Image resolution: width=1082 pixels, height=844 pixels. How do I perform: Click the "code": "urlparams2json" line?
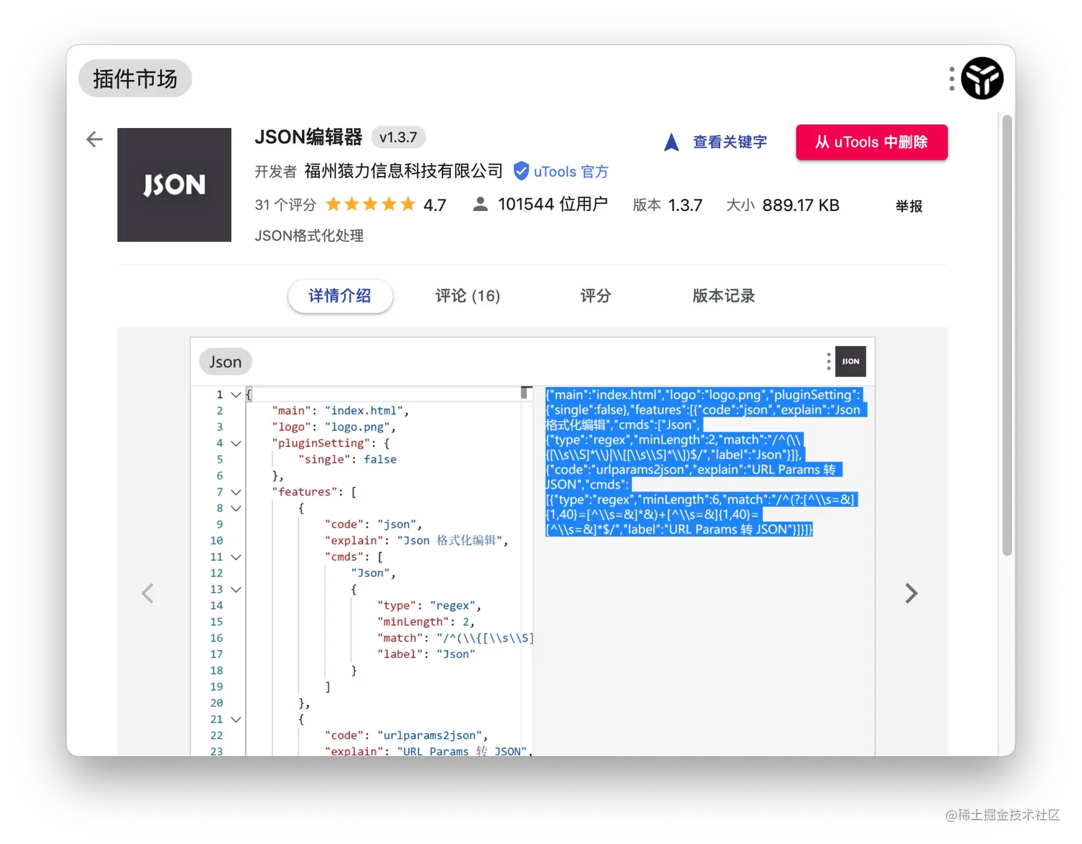pos(406,735)
